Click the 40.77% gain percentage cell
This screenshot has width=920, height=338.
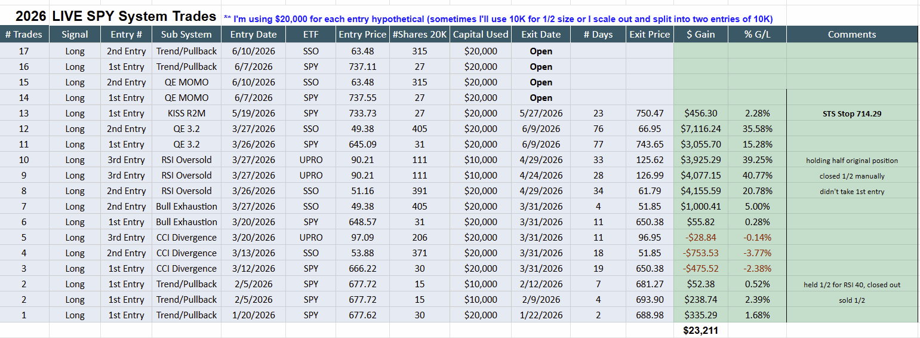(757, 176)
